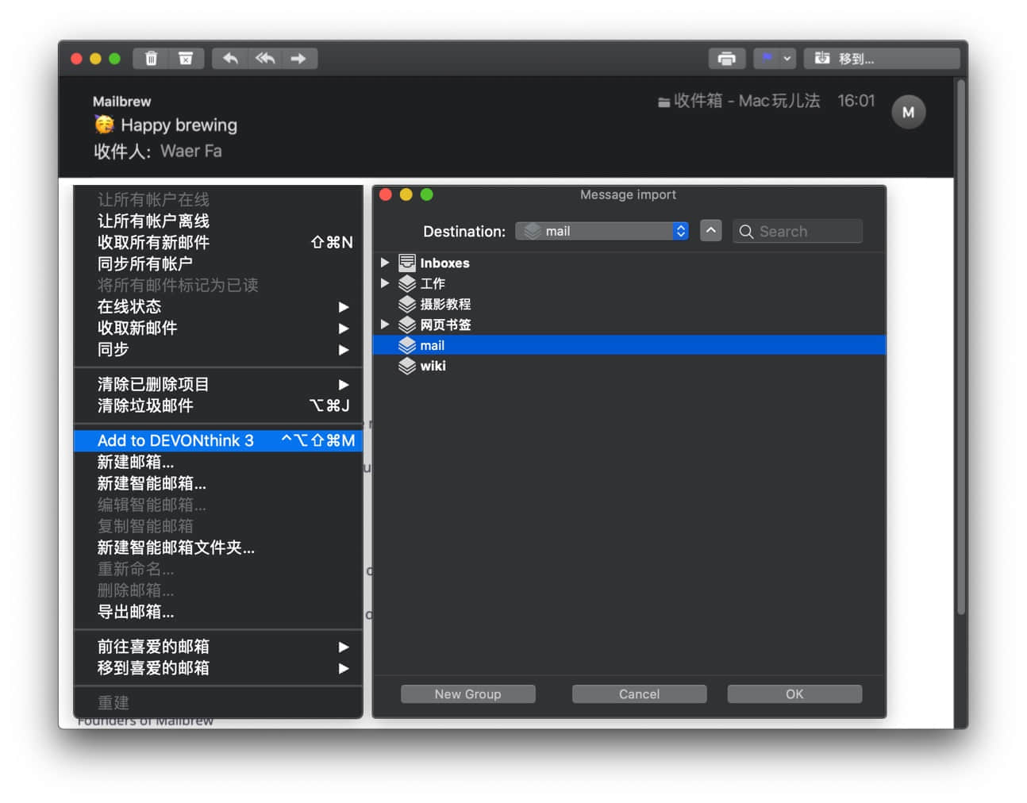Click the Happy brewing subject line

click(179, 125)
